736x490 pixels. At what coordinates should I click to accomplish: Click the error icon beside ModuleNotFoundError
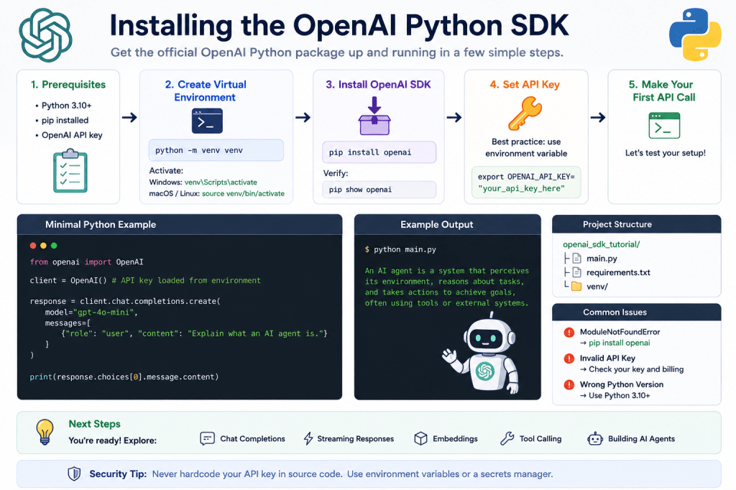pyautogui.click(x=569, y=333)
